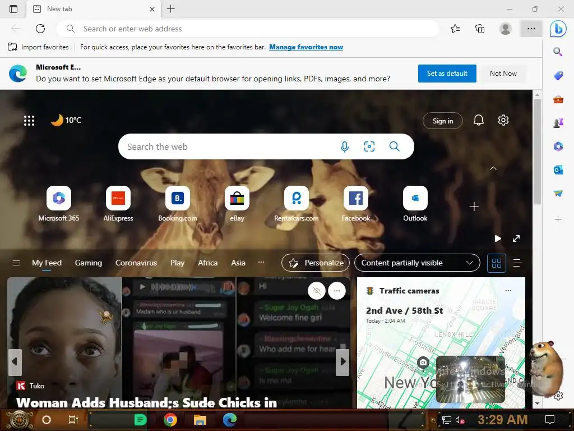The image size is (574, 431).
Task: Open the sidebar Search icon
Action: pyautogui.click(x=558, y=52)
